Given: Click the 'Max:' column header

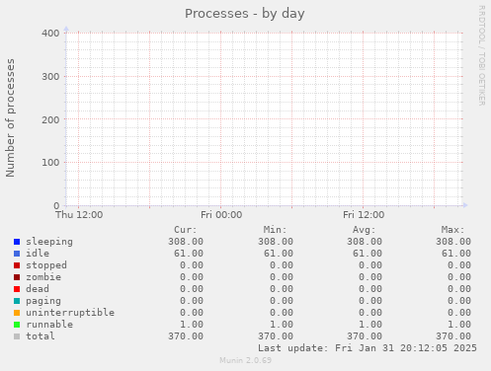Looking at the screenshot, I should click(452, 230).
